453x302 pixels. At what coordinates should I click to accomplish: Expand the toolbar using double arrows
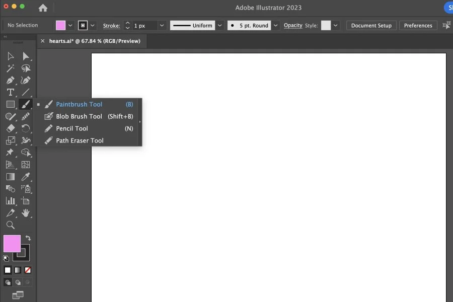pyautogui.click(x=5, y=37)
